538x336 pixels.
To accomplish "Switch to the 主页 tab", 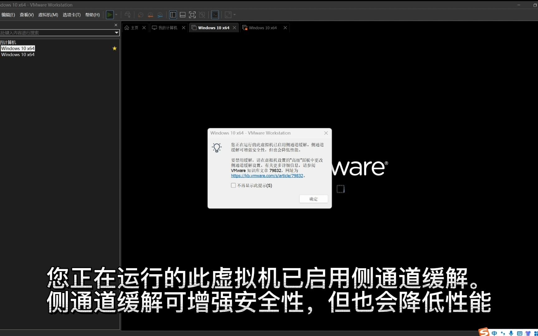I will tap(131, 28).
